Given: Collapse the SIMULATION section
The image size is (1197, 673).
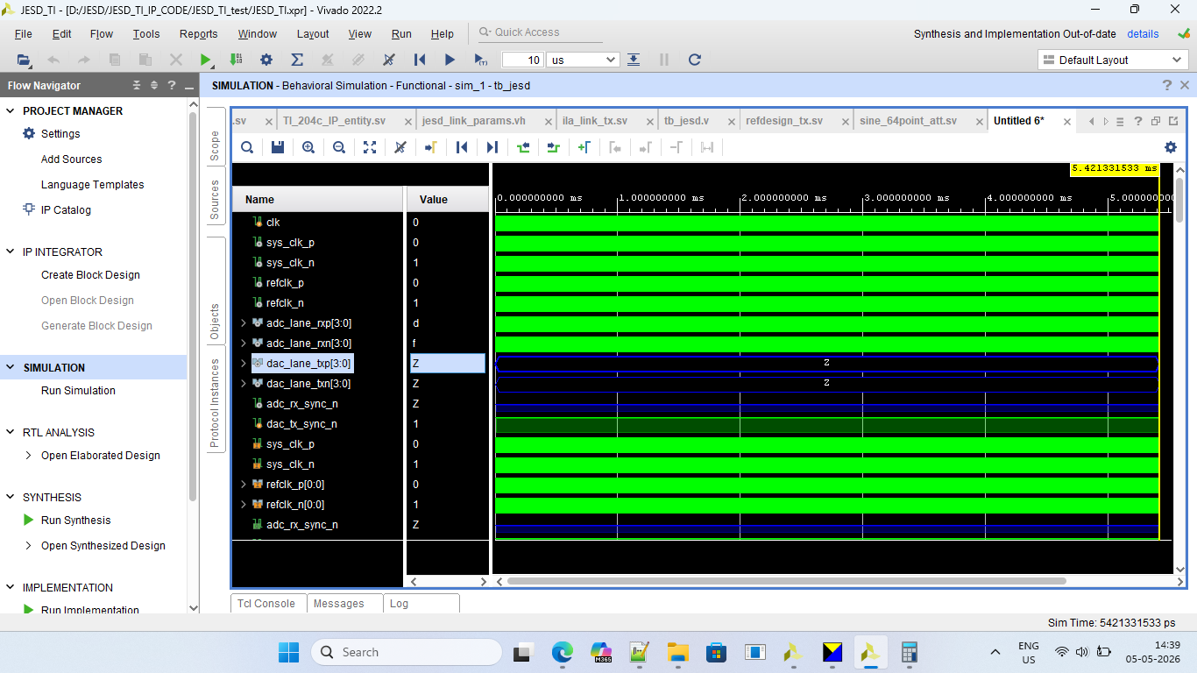Looking at the screenshot, I should (x=11, y=368).
